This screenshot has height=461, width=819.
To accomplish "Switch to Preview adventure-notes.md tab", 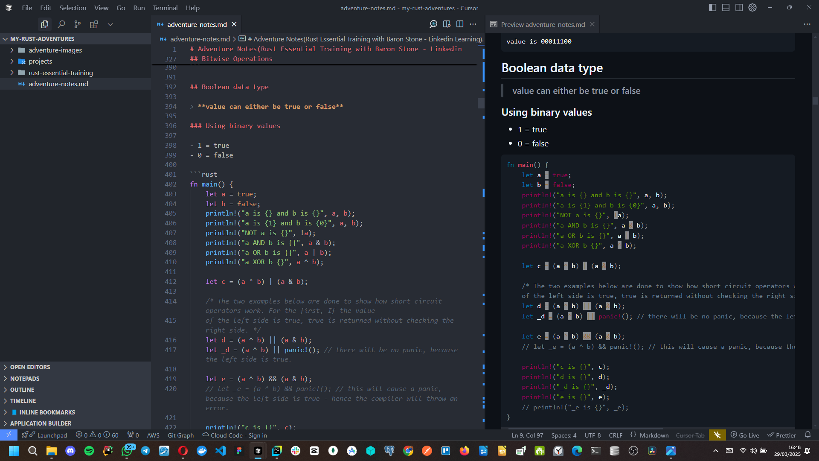I will [543, 24].
